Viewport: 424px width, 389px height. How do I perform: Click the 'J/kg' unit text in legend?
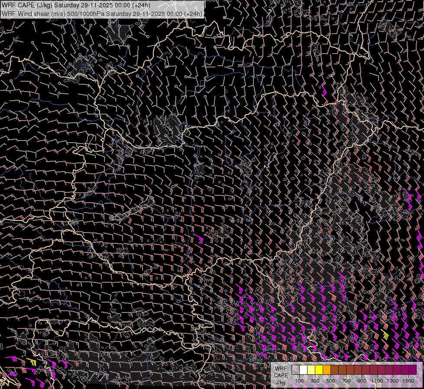click(x=281, y=383)
